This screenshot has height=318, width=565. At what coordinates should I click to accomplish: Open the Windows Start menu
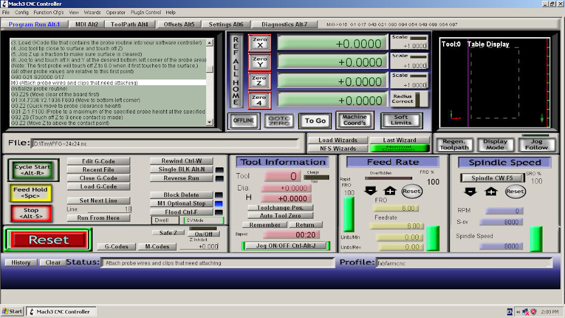(12, 312)
